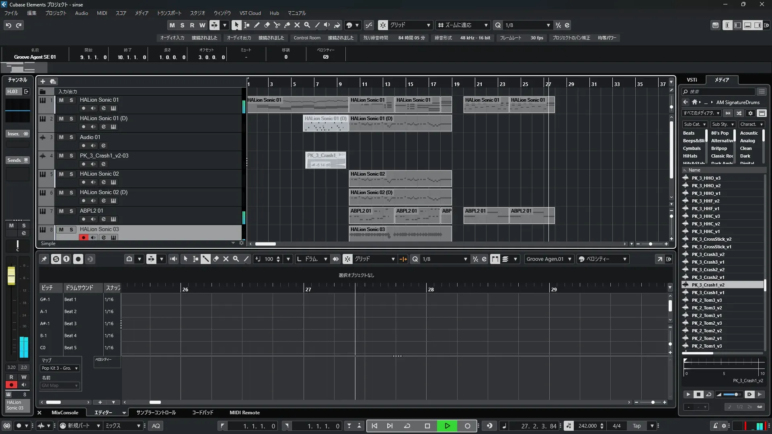Solo the ABPL2 01 track
Screen dimensions: 772x434
tap(71, 211)
